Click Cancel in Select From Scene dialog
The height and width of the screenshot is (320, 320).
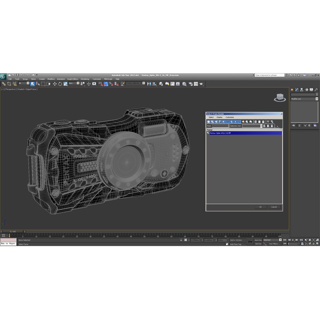(x=274, y=207)
